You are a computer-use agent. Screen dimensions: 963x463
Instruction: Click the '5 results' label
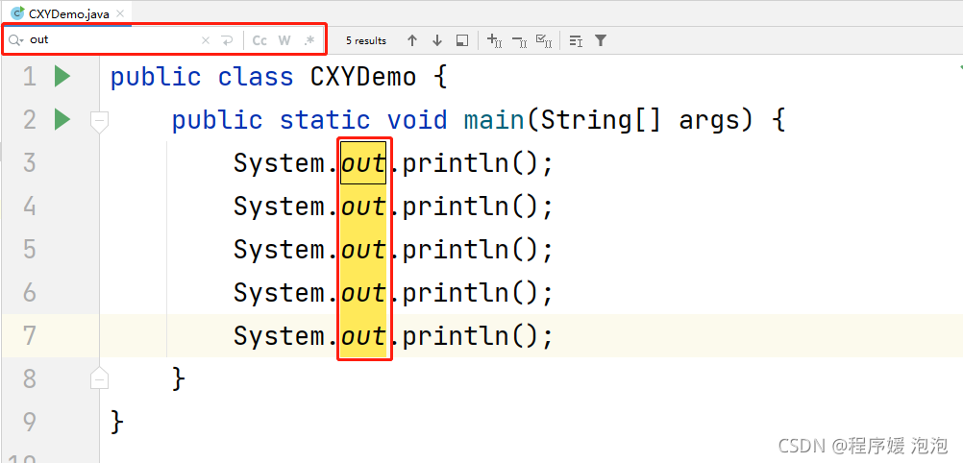coord(366,40)
